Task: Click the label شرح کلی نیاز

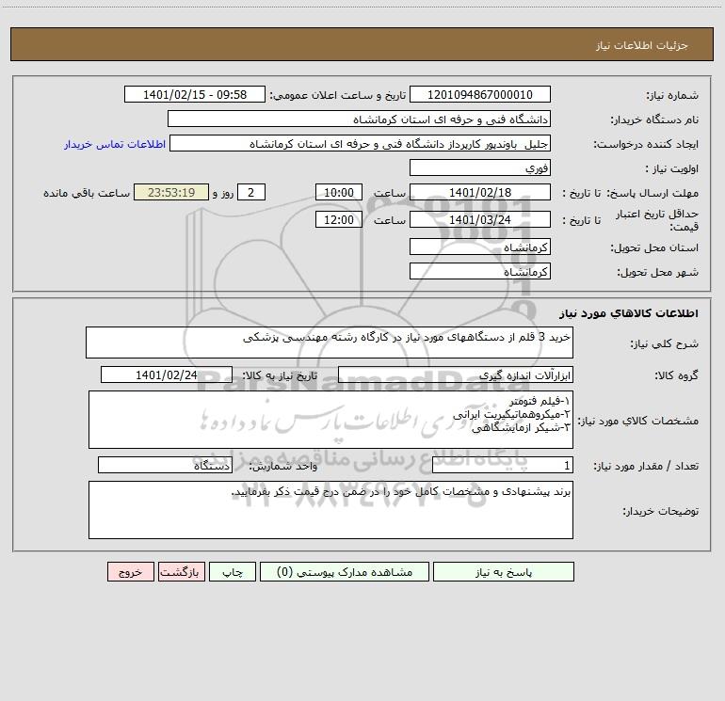Action: click(665, 343)
